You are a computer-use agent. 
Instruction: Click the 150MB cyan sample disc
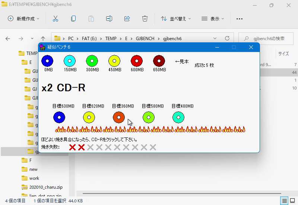pyautogui.click(x=70, y=61)
